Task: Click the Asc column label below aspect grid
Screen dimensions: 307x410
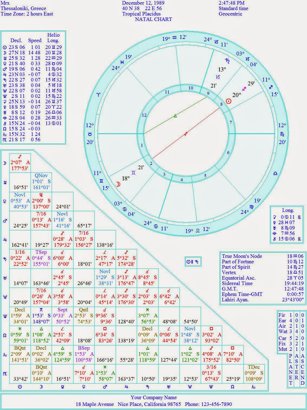Action: [254, 387]
